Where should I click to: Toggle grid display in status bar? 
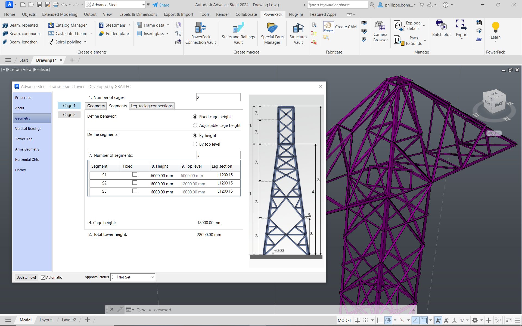click(x=358, y=320)
